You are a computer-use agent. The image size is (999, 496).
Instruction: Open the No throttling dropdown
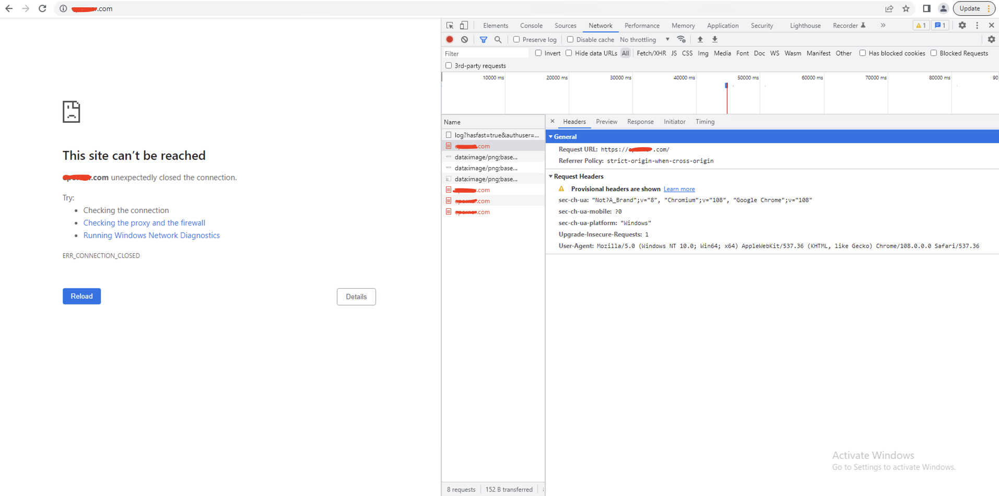pyautogui.click(x=644, y=40)
